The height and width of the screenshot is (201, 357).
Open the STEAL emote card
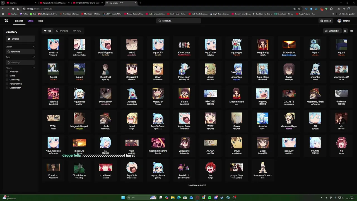coord(53,121)
